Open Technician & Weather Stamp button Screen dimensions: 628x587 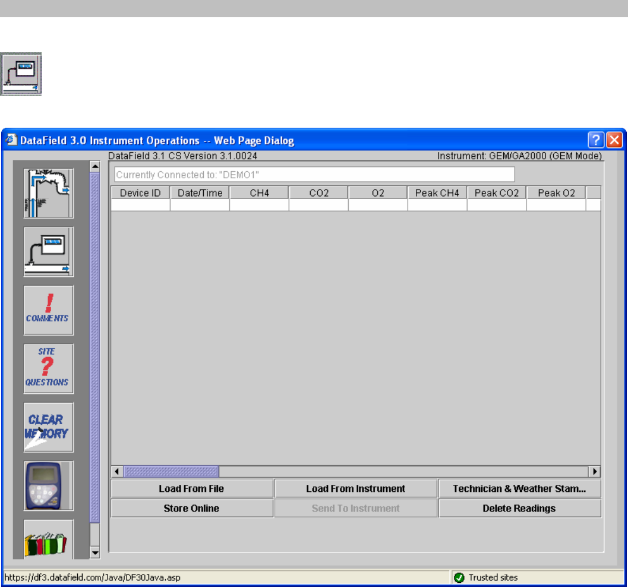click(x=519, y=488)
